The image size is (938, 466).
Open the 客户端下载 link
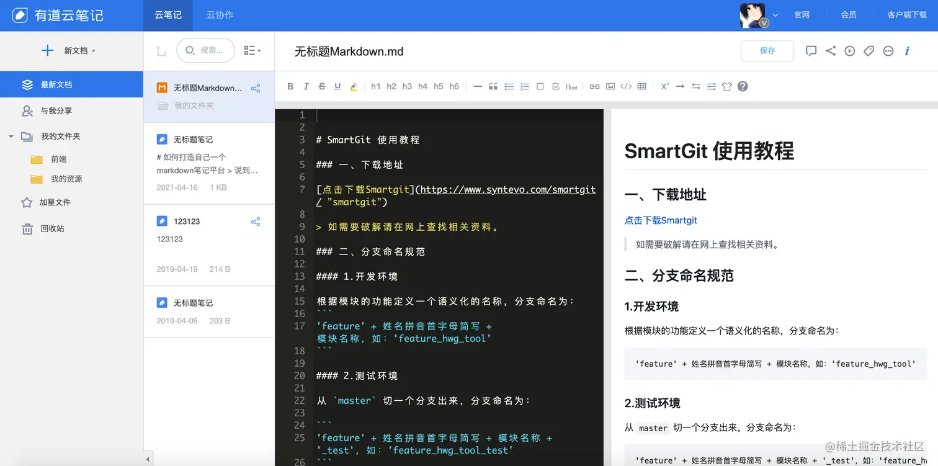[907, 15]
